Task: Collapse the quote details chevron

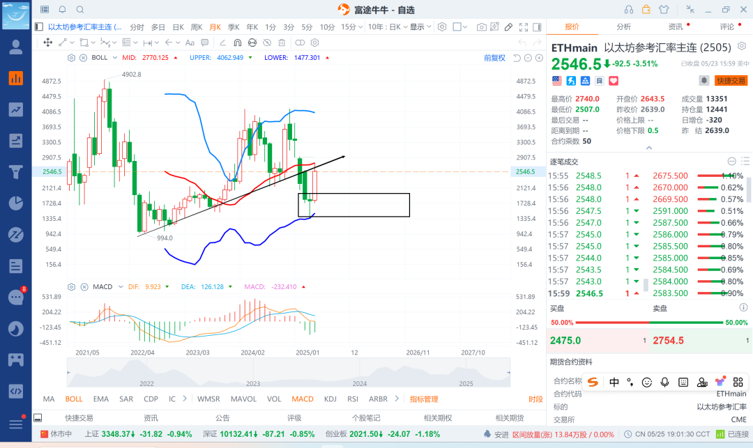Action: [x=649, y=148]
